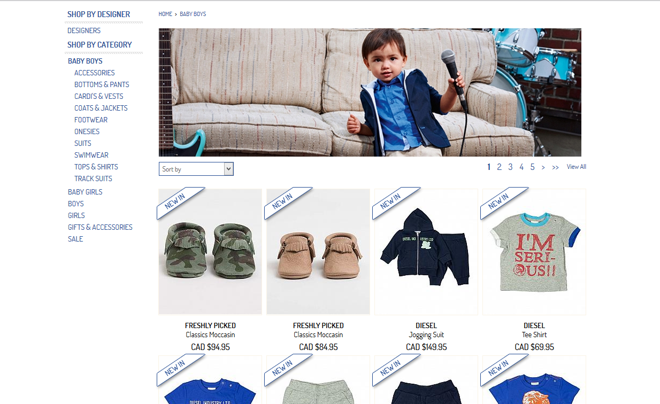660x404 pixels.
Task: Expand the Baby Girls category
Action: [x=85, y=192]
